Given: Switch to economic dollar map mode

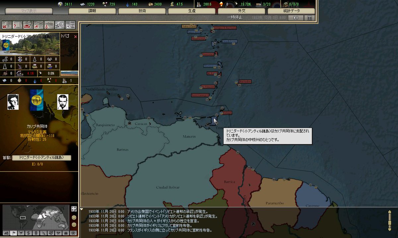Looking at the screenshot, I should [x=29, y=233].
